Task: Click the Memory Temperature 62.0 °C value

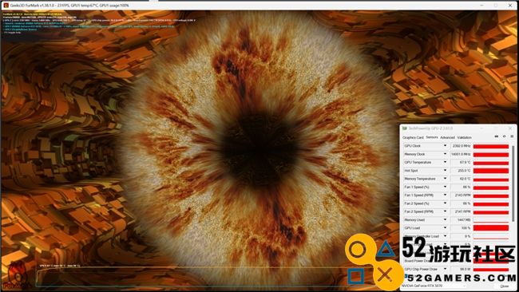Action: (x=461, y=179)
